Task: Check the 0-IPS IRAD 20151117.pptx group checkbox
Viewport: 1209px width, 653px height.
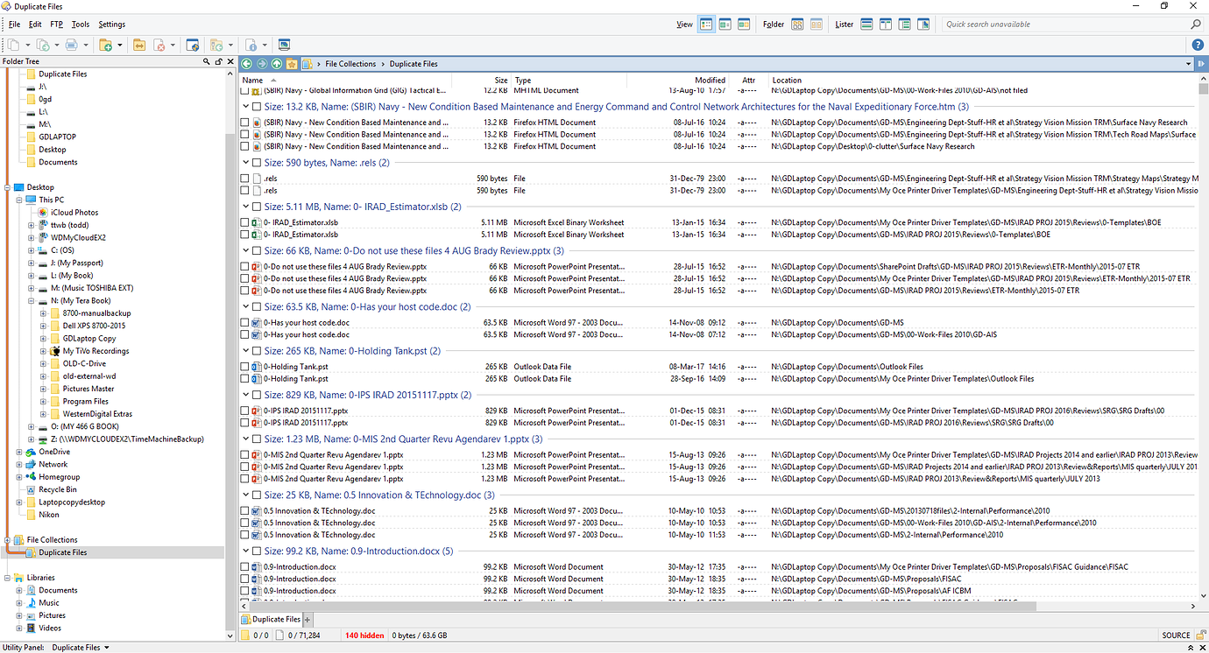Action: [x=257, y=396]
